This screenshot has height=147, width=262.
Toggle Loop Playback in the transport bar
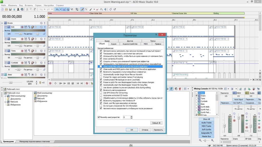[56, 83]
